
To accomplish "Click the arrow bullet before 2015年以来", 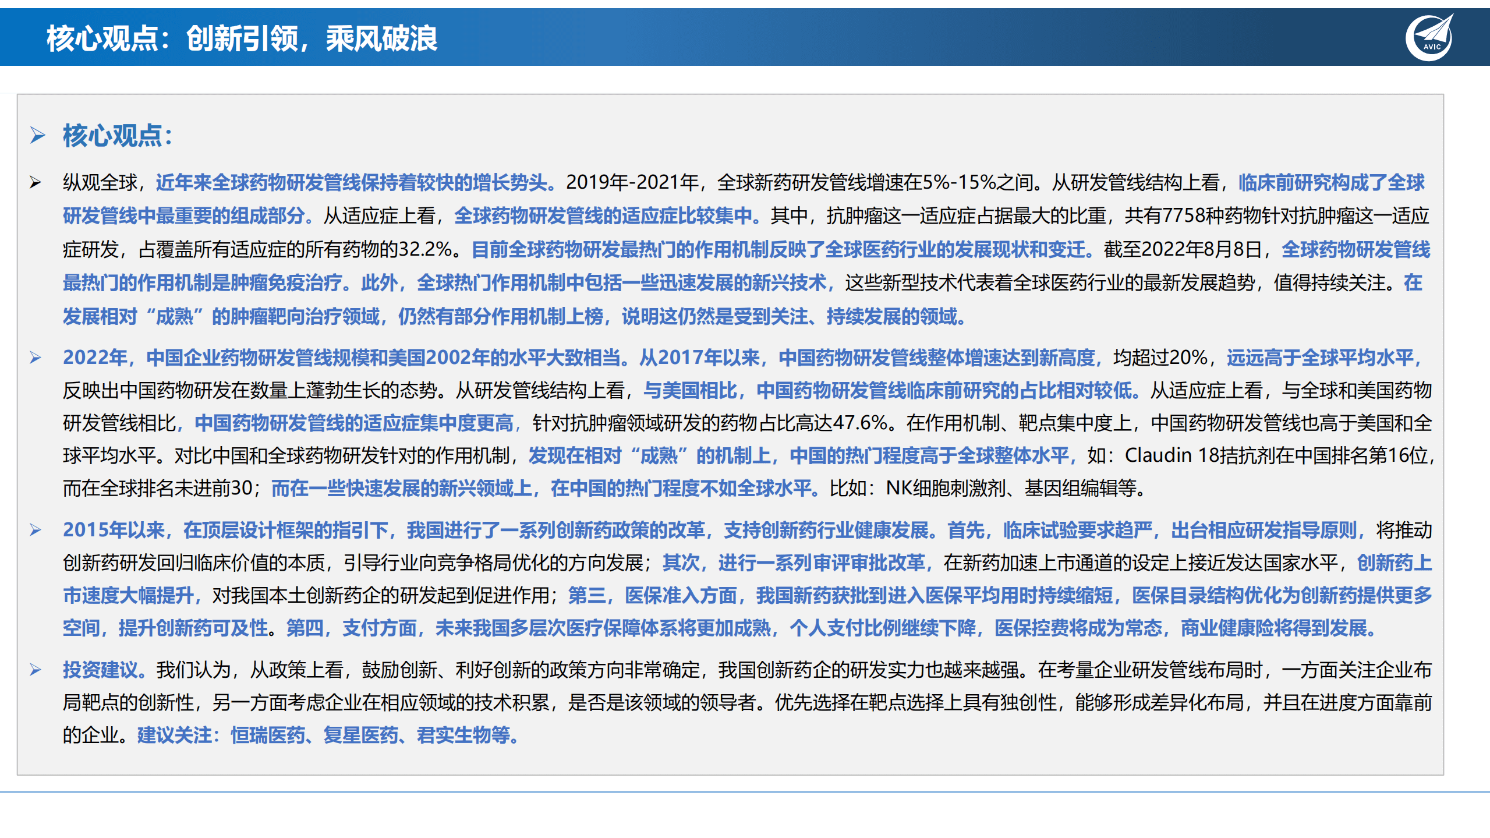I will 36,530.
